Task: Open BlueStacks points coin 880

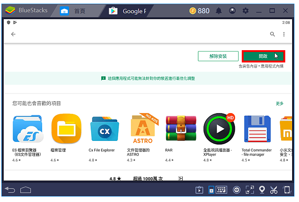Action: click(200, 11)
